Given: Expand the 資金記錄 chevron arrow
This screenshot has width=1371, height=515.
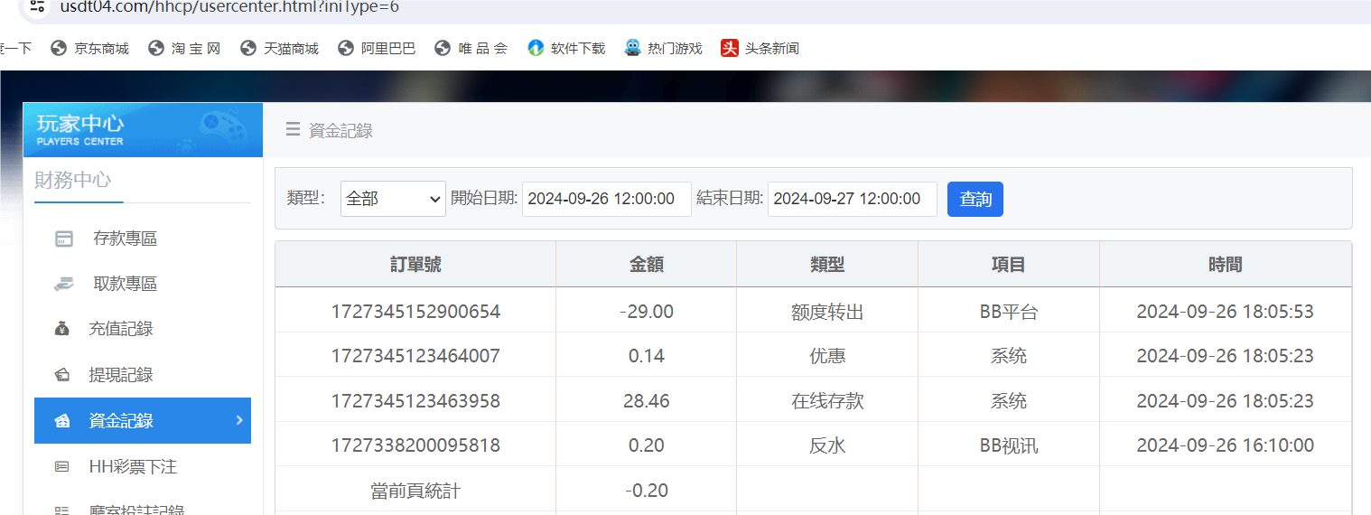Looking at the screenshot, I should pyautogui.click(x=238, y=420).
